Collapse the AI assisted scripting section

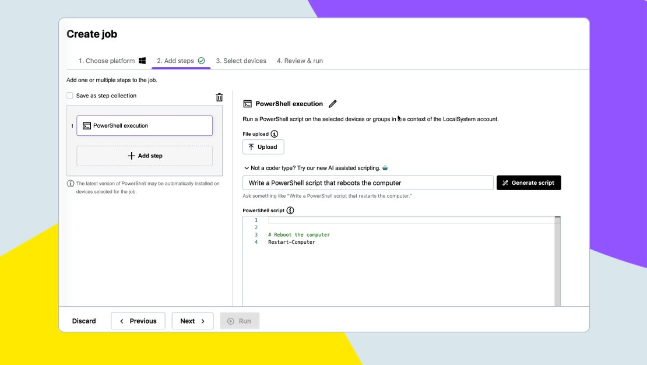pos(247,168)
